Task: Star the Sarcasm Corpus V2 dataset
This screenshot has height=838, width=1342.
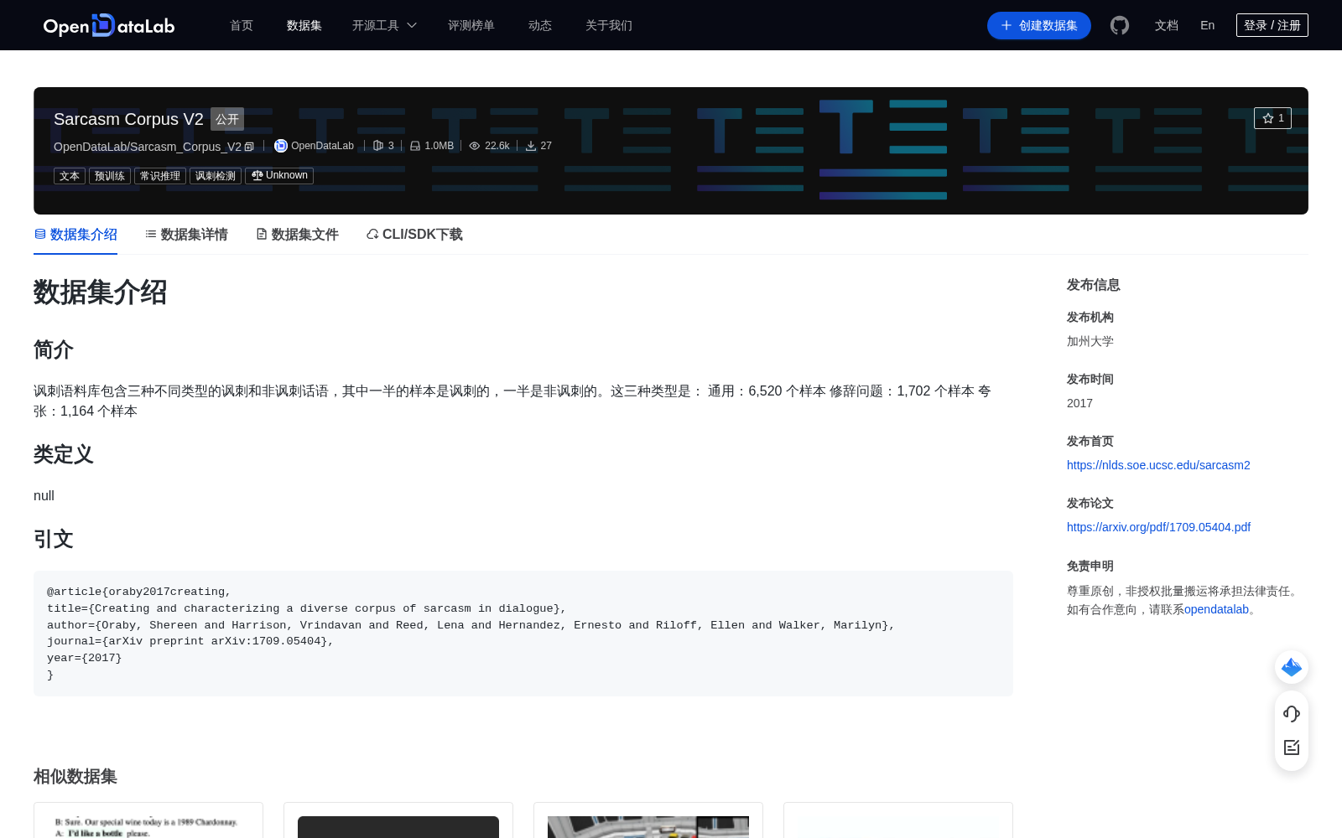Action: coord(1272,118)
